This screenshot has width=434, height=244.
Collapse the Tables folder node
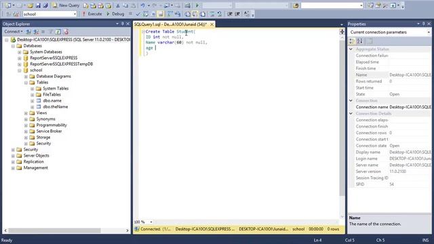click(26, 83)
